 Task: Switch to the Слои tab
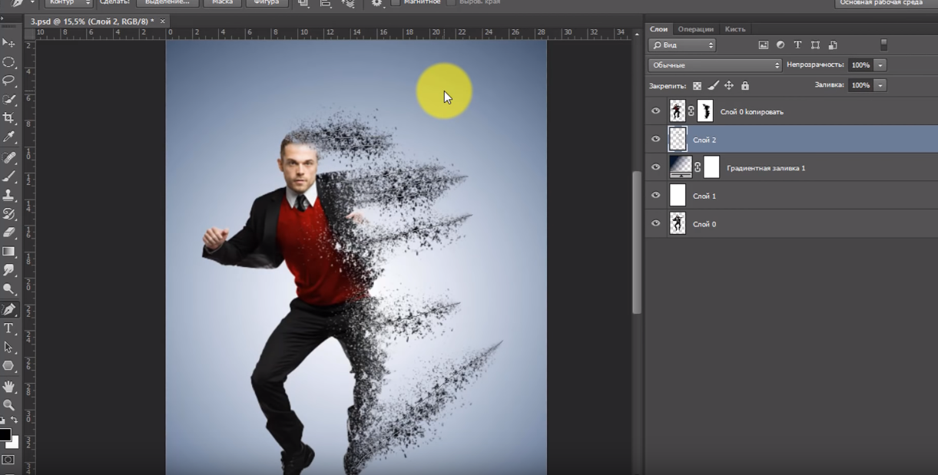tap(659, 29)
